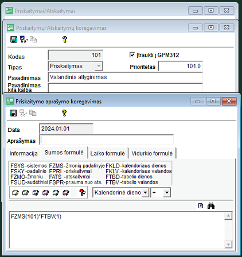Expand the Kalendorinė dieno dropdown
The height and width of the screenshot is (257, 242).
(145, 192)
